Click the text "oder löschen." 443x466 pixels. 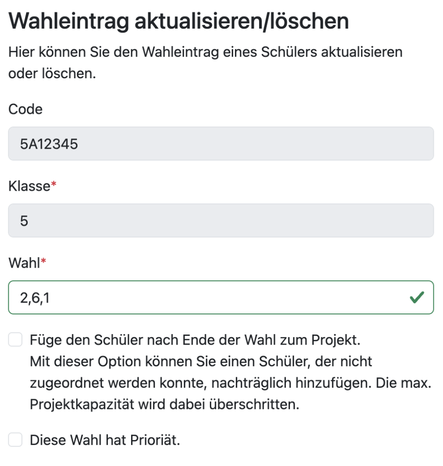click(x=52, y=74)
